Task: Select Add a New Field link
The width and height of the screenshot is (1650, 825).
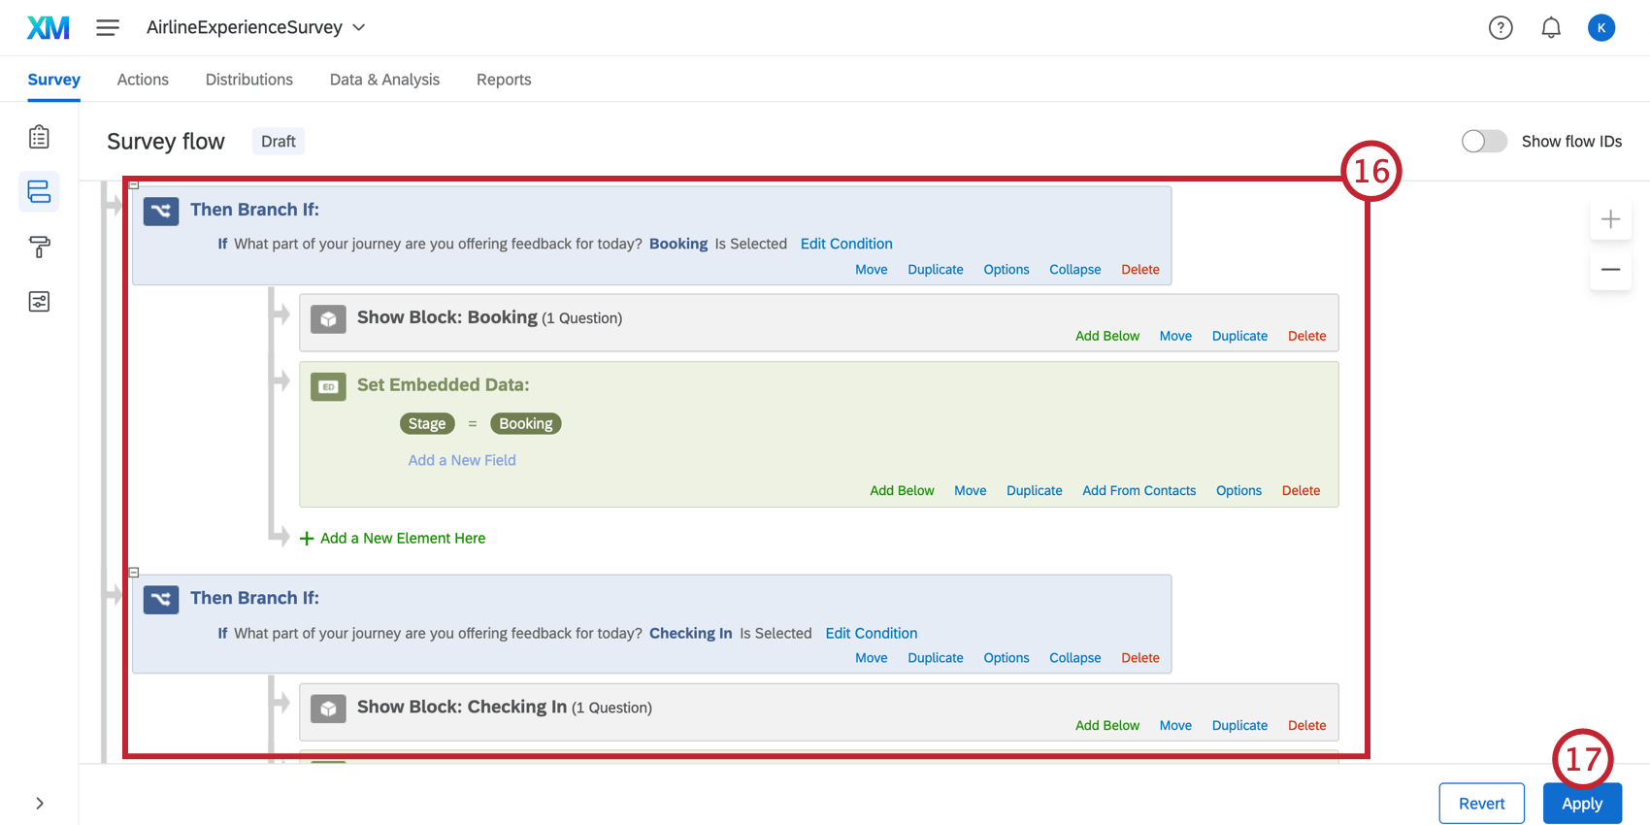Action: [x=462, y=460]
